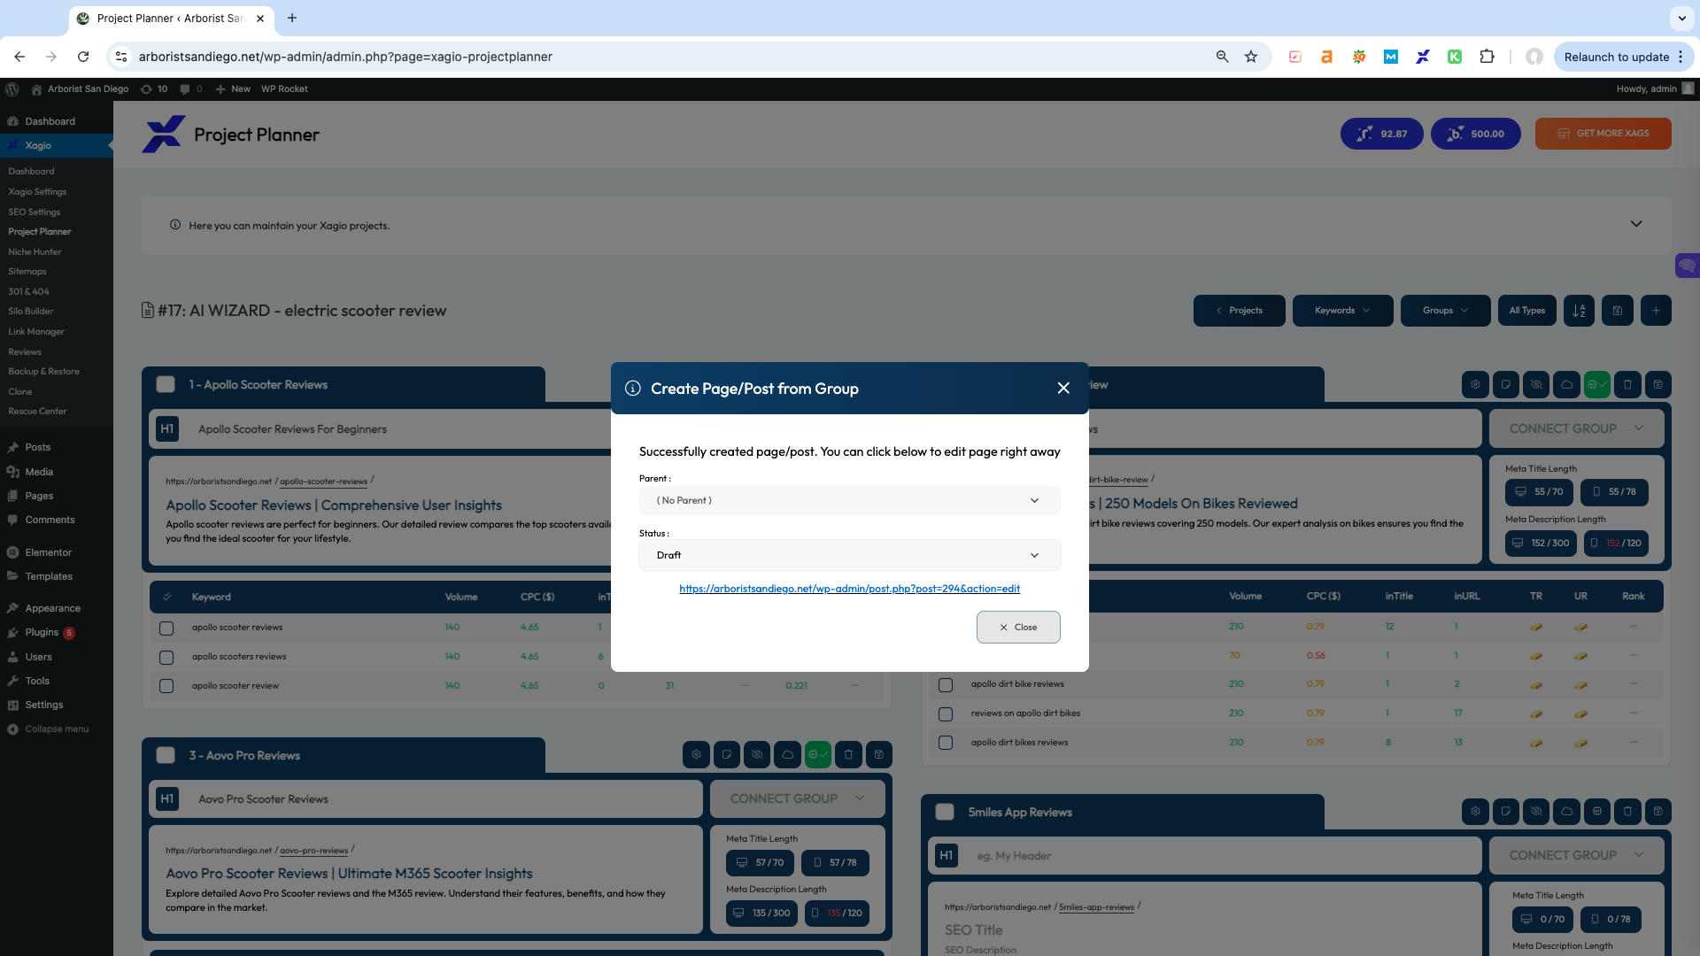Toggle hidden-eye icon on Aovo Pro Reviews group
This screenshot has height=956, width=1700.
tap(757, 754)
